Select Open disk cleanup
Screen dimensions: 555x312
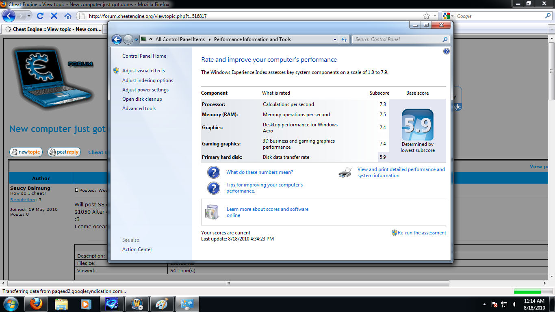142,99
